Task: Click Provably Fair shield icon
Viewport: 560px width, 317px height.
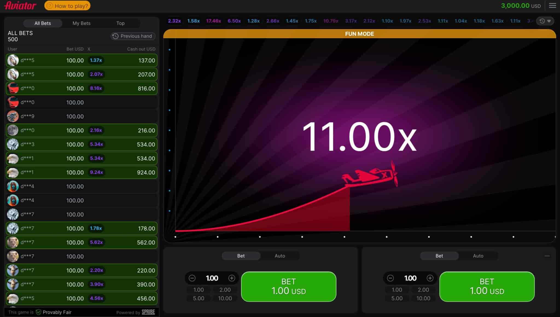Action: [x=39, y=312]
